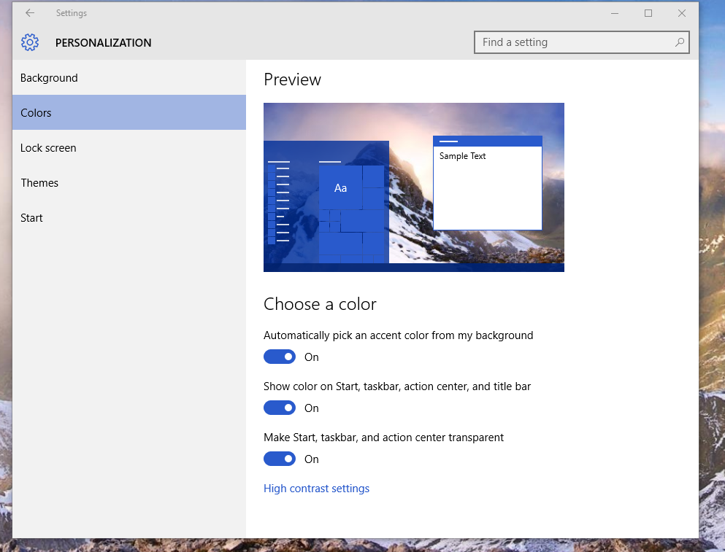
Task: Open the Themes section
Action: (x=39, y=183)
